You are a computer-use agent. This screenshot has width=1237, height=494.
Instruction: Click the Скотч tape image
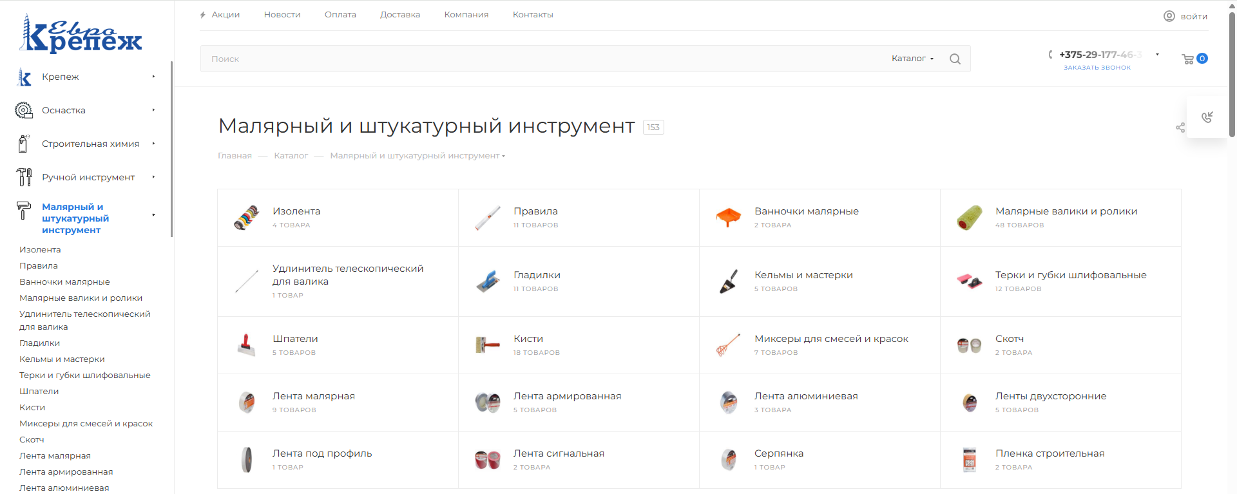point(970,345)
